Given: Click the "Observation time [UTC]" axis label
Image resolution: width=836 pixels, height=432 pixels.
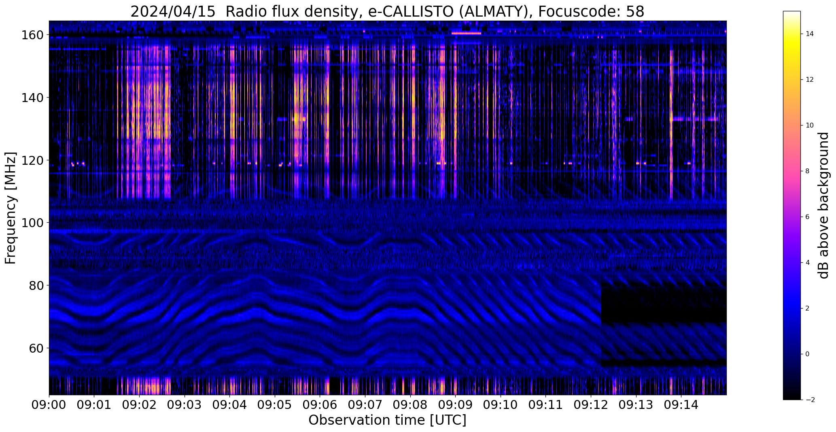Looking at the screenshot, I should (x=387, y=420).
